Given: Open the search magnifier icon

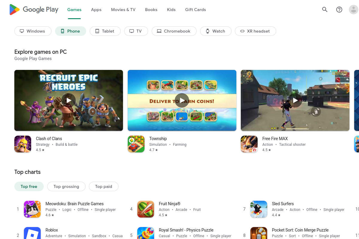Looking at the screenshot, I should click(x=325, y=10).
